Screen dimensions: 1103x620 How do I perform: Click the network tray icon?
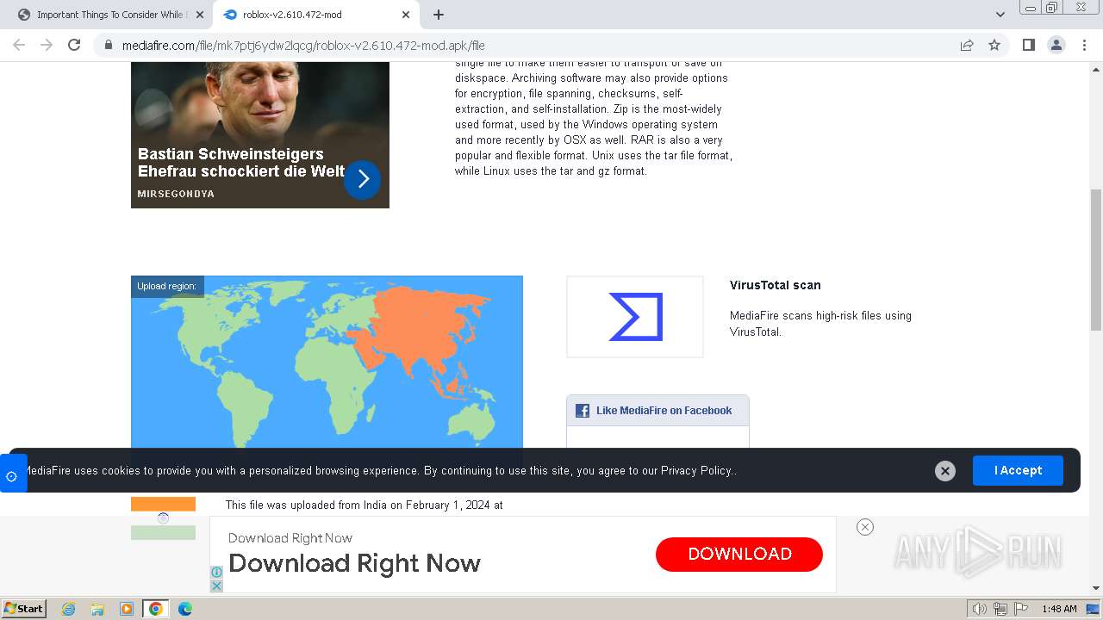[x=1000, y=609]
